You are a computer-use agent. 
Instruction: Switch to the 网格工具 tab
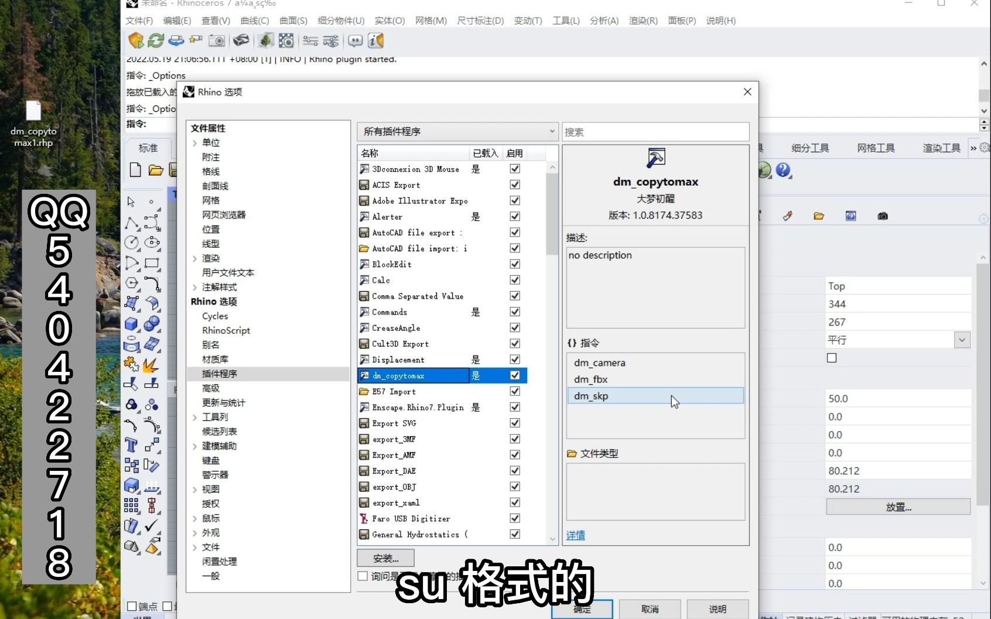coord(876,148)
